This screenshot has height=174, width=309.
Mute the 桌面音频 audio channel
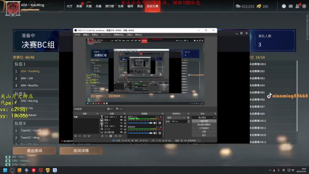[155, 133]
